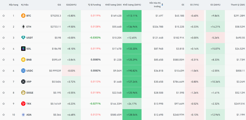The image size is (246, 120).
Task: Click the USDC coin icon
Action: pyautogui.click(x=23, y=71)
